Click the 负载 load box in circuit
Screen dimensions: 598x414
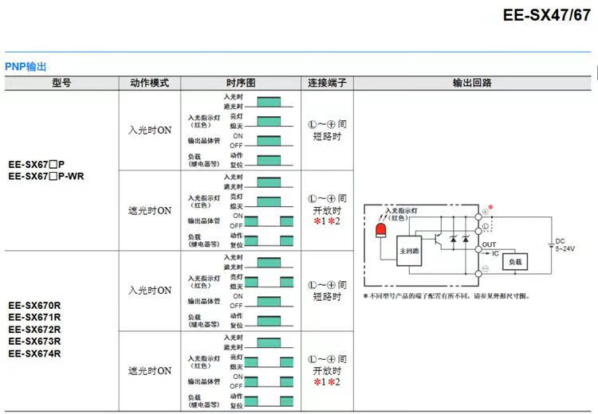pyautogui.click(x=515, y=261)
